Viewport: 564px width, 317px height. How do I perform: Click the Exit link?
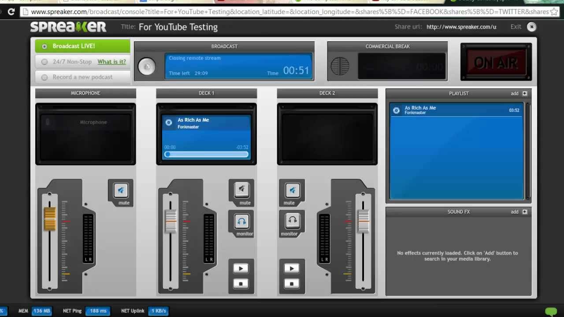[x=516, y=27]
